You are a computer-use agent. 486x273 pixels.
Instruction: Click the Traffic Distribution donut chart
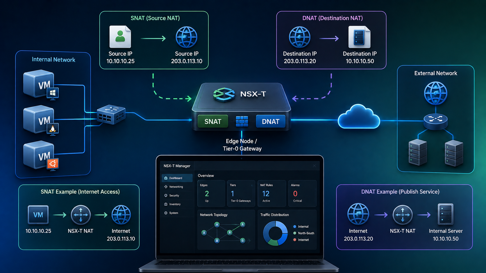(x=275, y=233)
